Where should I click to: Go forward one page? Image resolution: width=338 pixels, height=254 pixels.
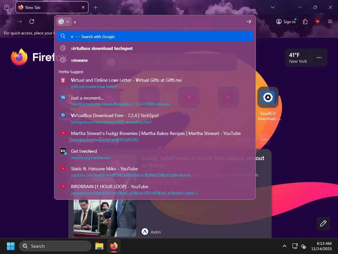click(20, 21)
